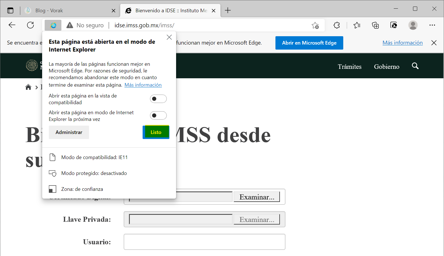Click Modo de compatibilidad: IE11 row
Viewport: 444px width, 256px height.
(x=109, y=157)
